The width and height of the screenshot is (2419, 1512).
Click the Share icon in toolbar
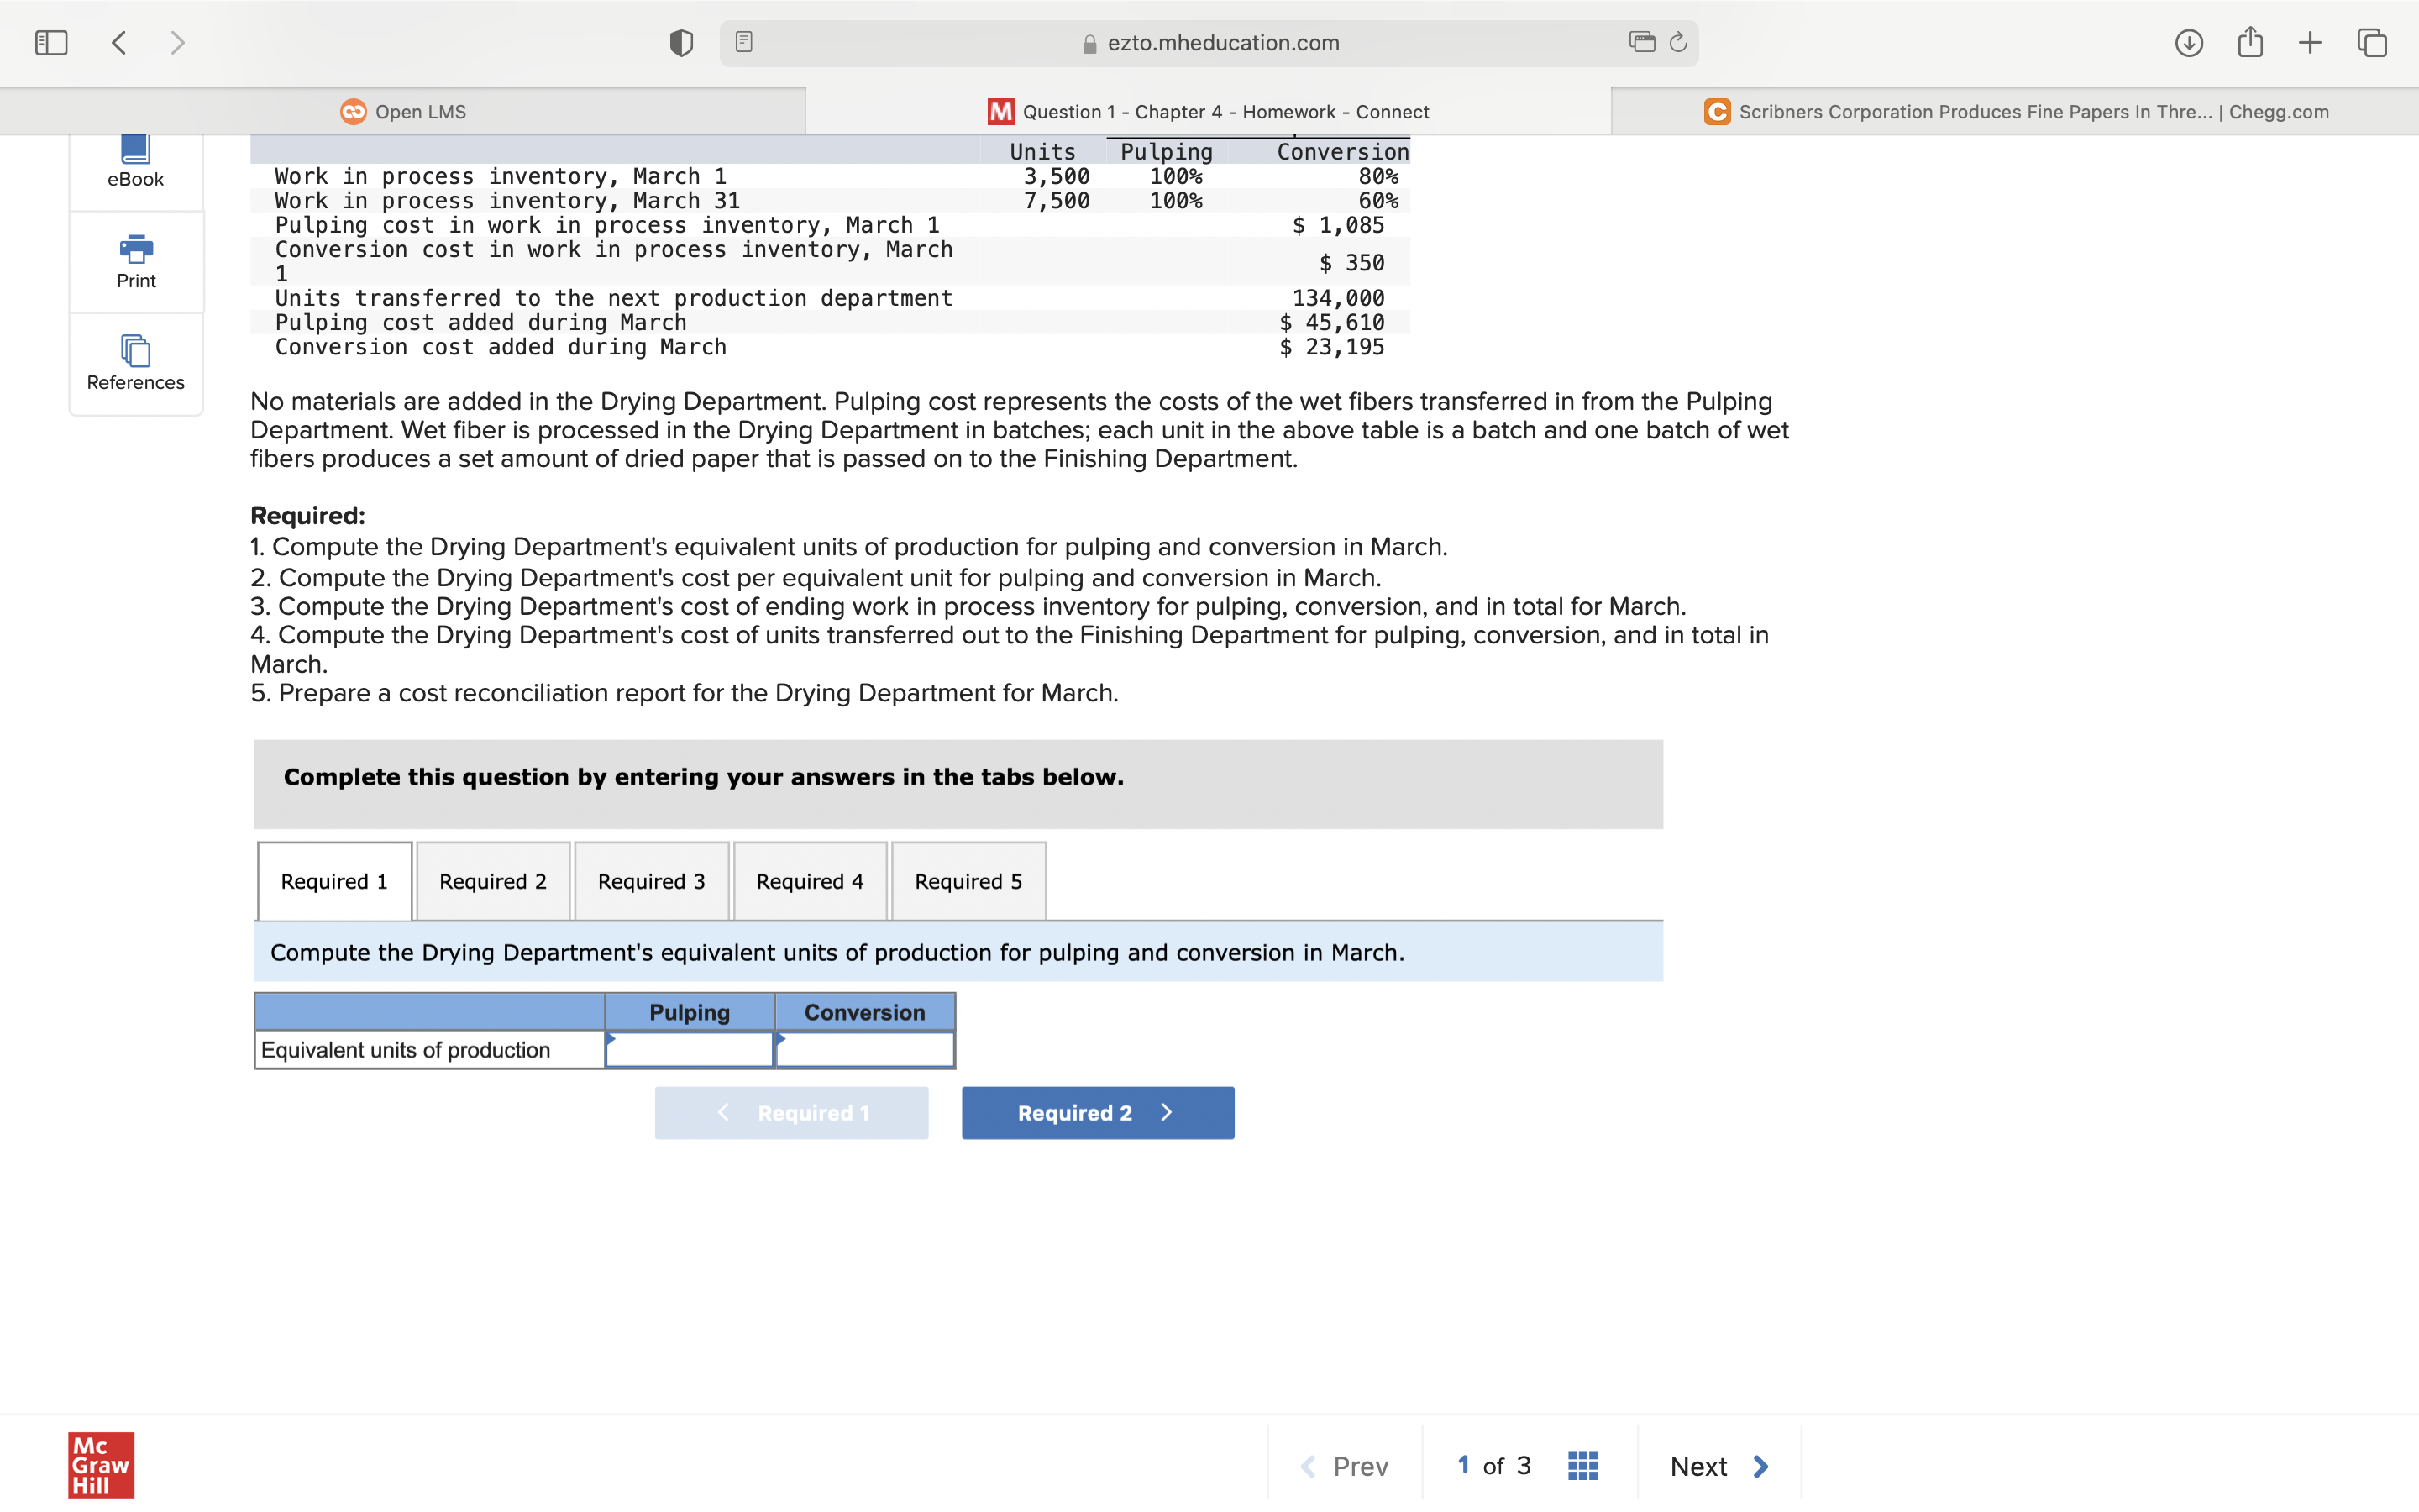click(x=2250, y=42)
